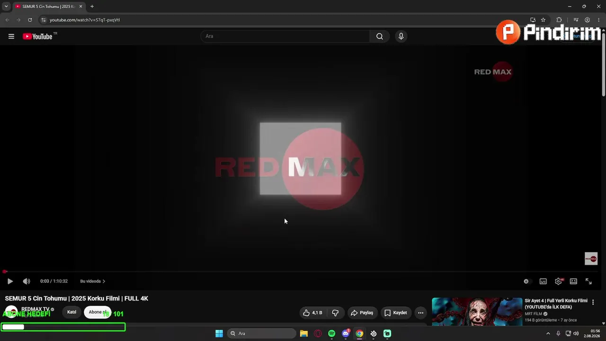Click the youtube.com address bar URL
The width and height of the screenshot is (606, 341).
85,20
